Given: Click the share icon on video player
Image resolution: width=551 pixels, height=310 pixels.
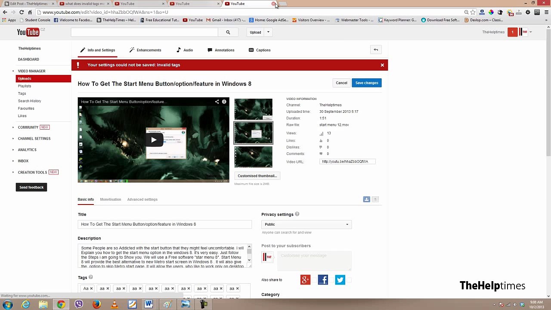Looking at the screenshot, I should point(217,102).
